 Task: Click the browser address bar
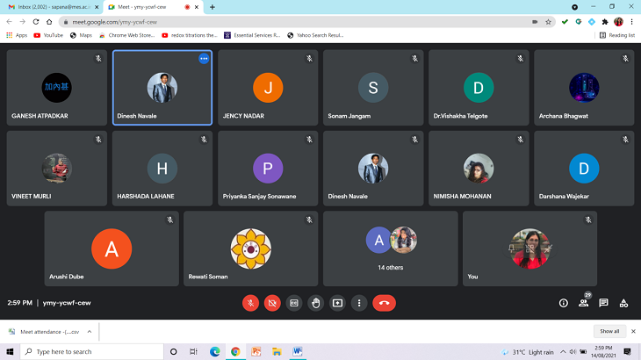263,21
